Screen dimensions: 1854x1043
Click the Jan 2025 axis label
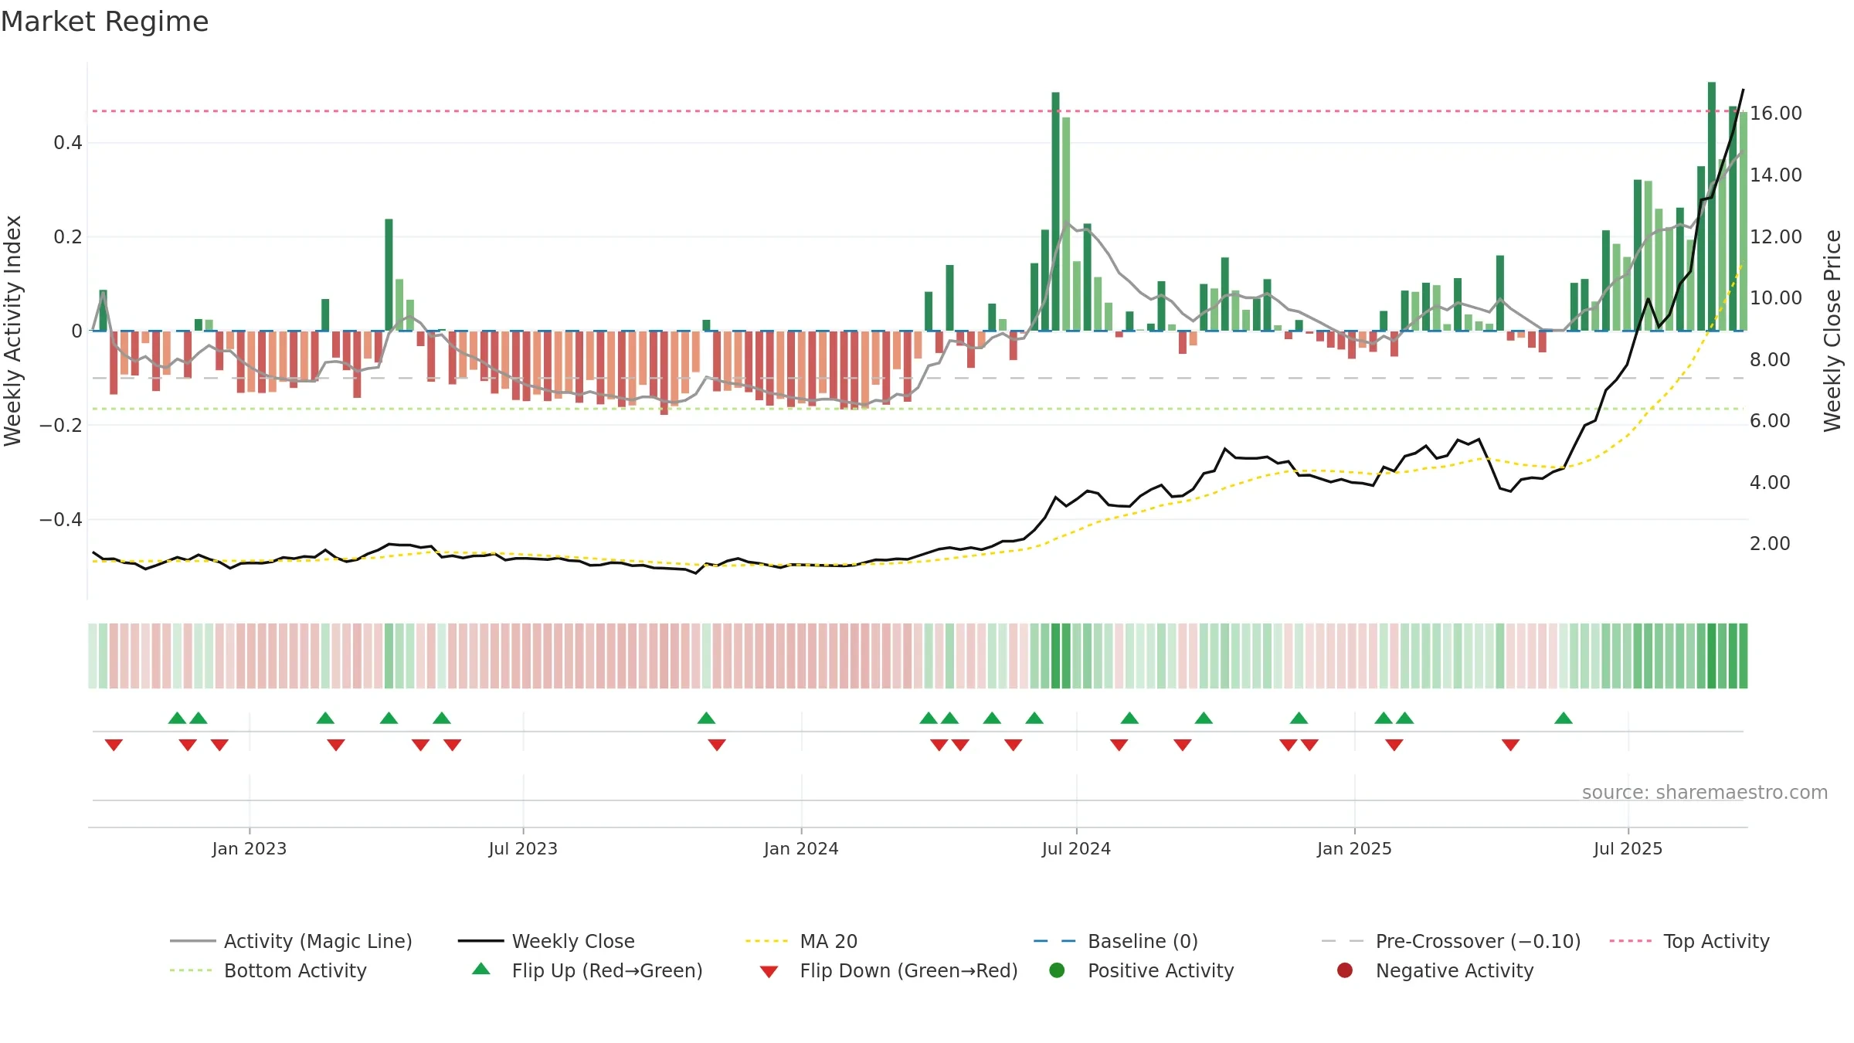point(1354,848)
